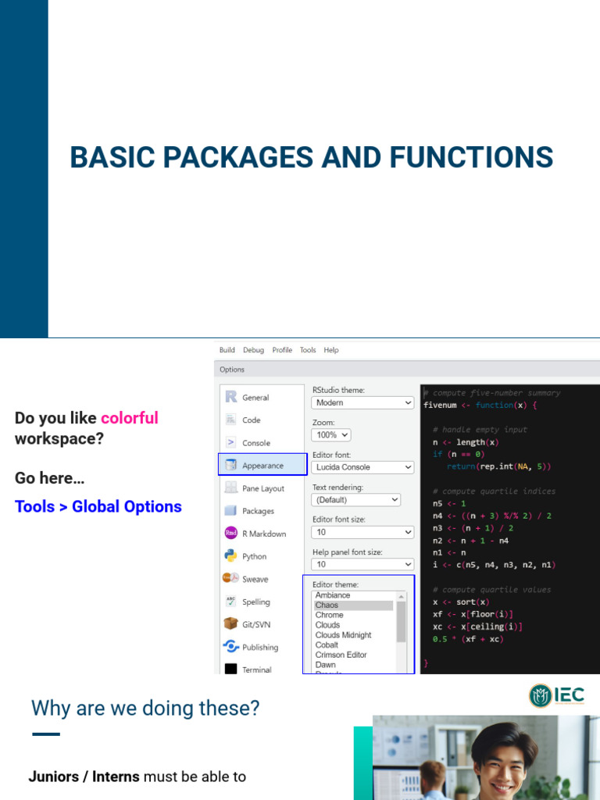Click the Sweave label in sidebar

(255, 579)
